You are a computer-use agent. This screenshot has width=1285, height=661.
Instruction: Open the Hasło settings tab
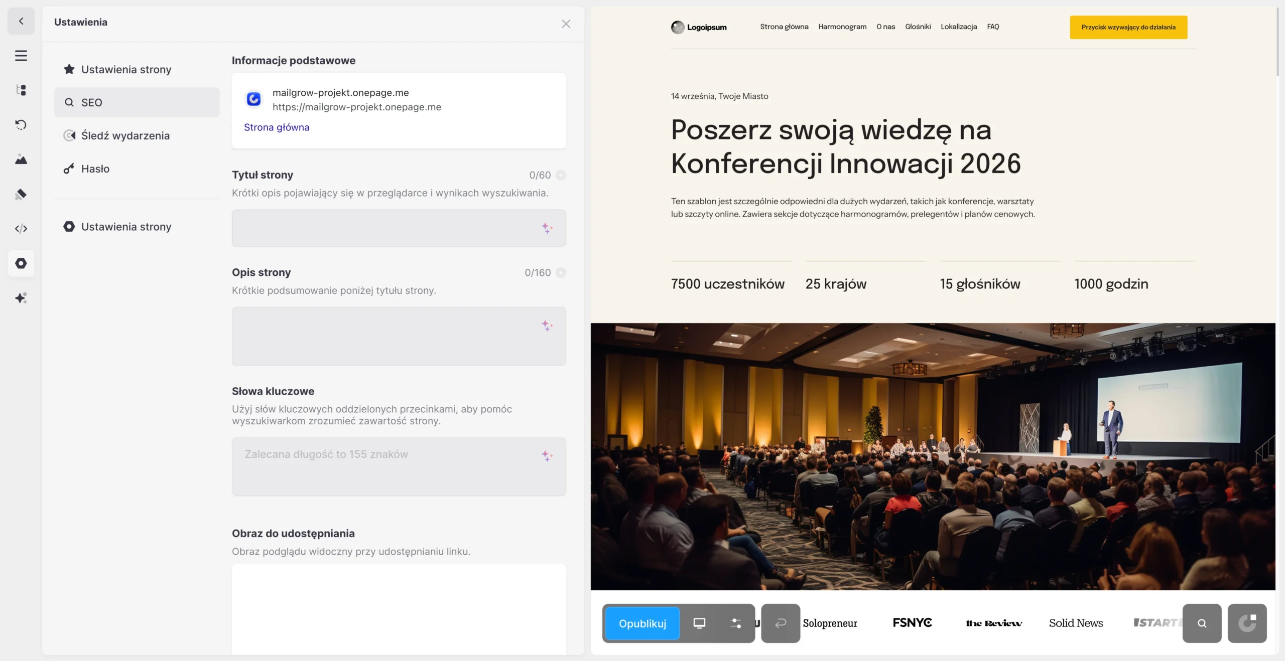click(137, 169)
